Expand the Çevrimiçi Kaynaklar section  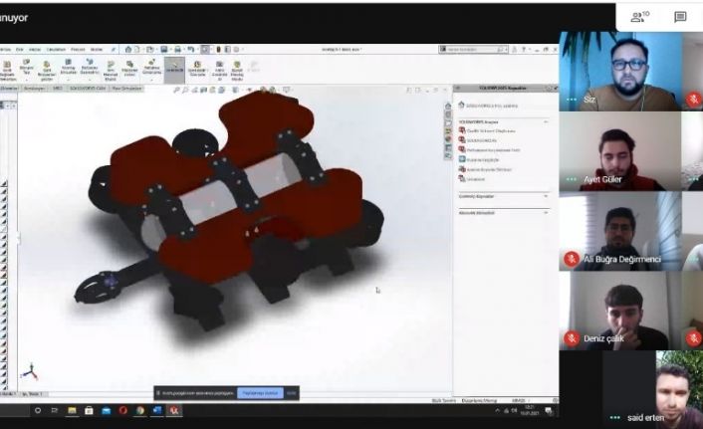pos(547,196)
